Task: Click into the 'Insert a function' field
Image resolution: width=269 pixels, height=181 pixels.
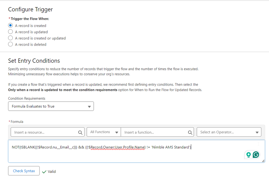Action: tap(154, 132)
